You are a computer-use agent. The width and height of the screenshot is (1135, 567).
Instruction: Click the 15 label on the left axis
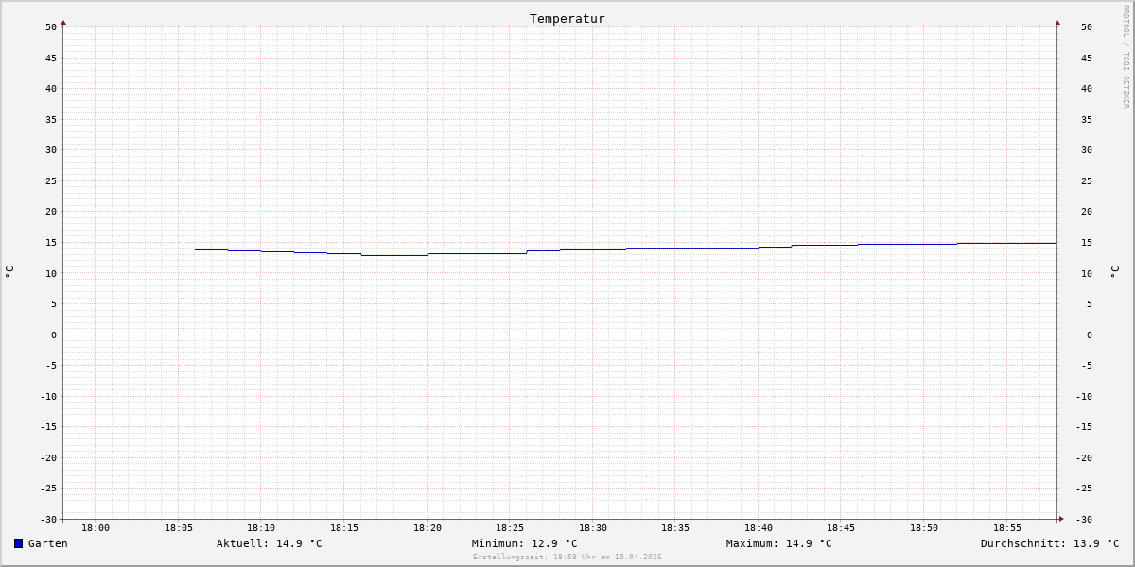click(51, 243)
